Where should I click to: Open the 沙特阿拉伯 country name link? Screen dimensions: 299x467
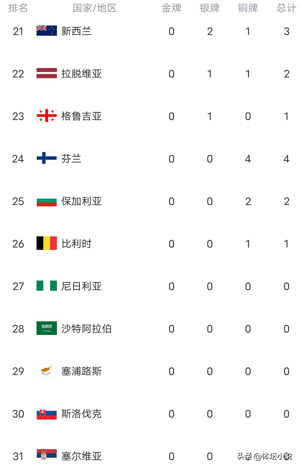tap(86, 329)
